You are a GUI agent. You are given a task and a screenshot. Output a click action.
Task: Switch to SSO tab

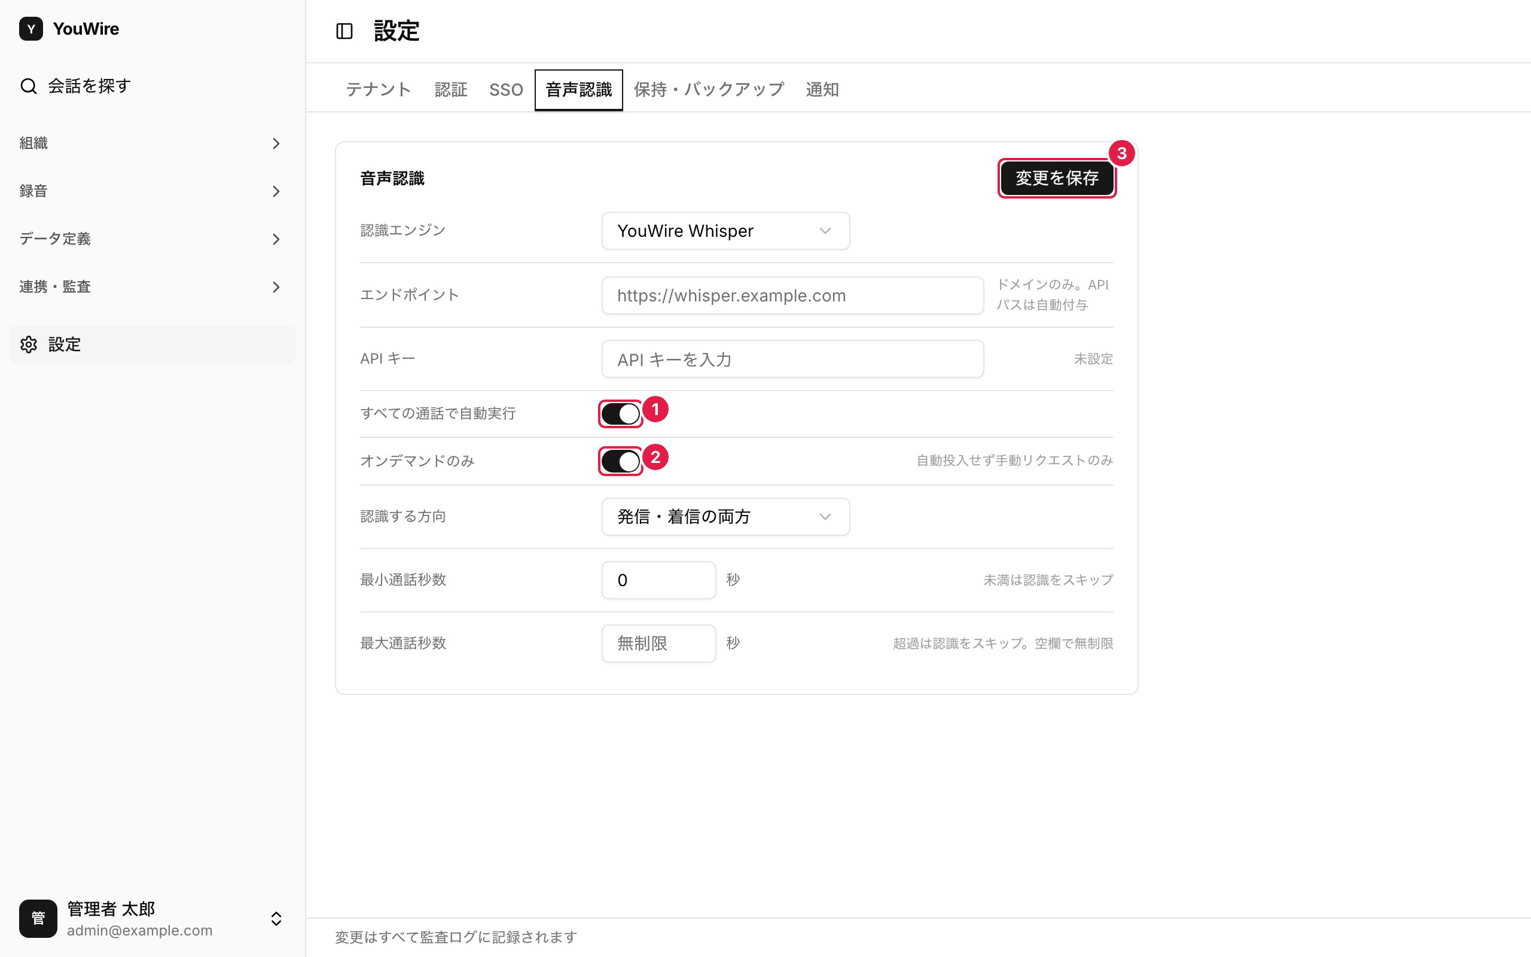[x=506, y=90]
